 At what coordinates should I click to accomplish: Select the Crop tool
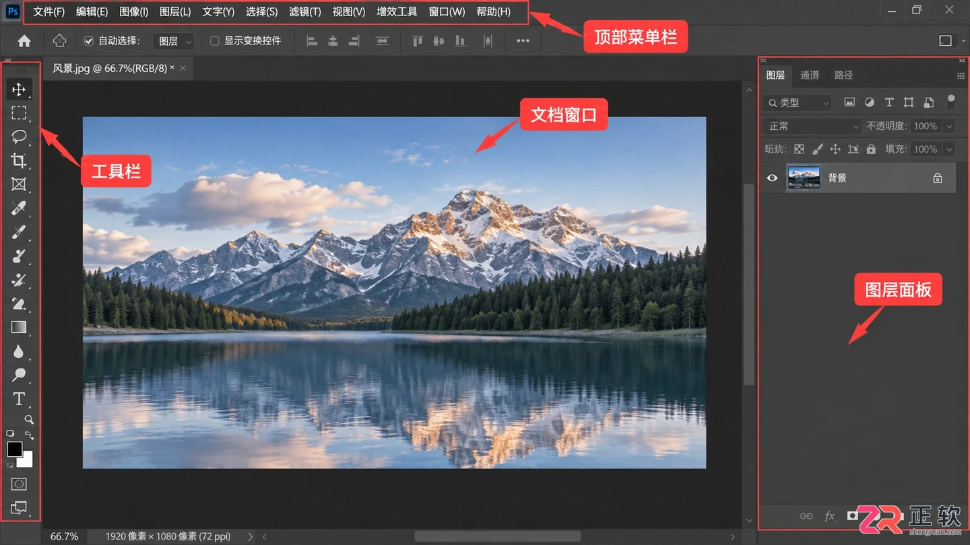(x=19, y=160)
